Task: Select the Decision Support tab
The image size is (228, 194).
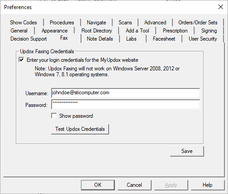Action: click(x=28, y=39)
